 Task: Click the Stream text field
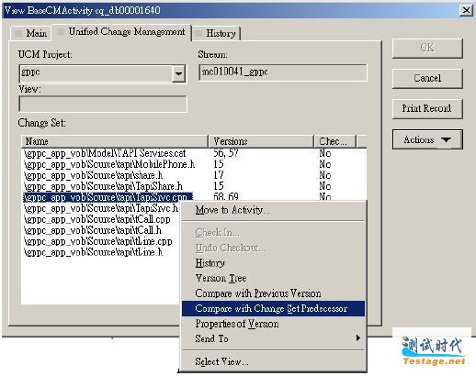click(282, 72)
